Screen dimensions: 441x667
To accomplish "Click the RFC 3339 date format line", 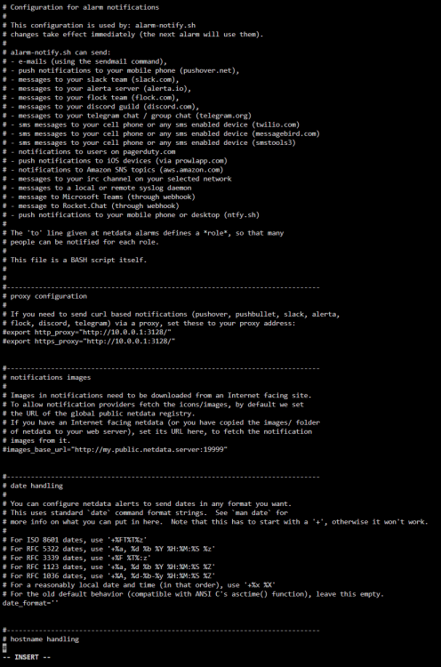I will (76, 558).
